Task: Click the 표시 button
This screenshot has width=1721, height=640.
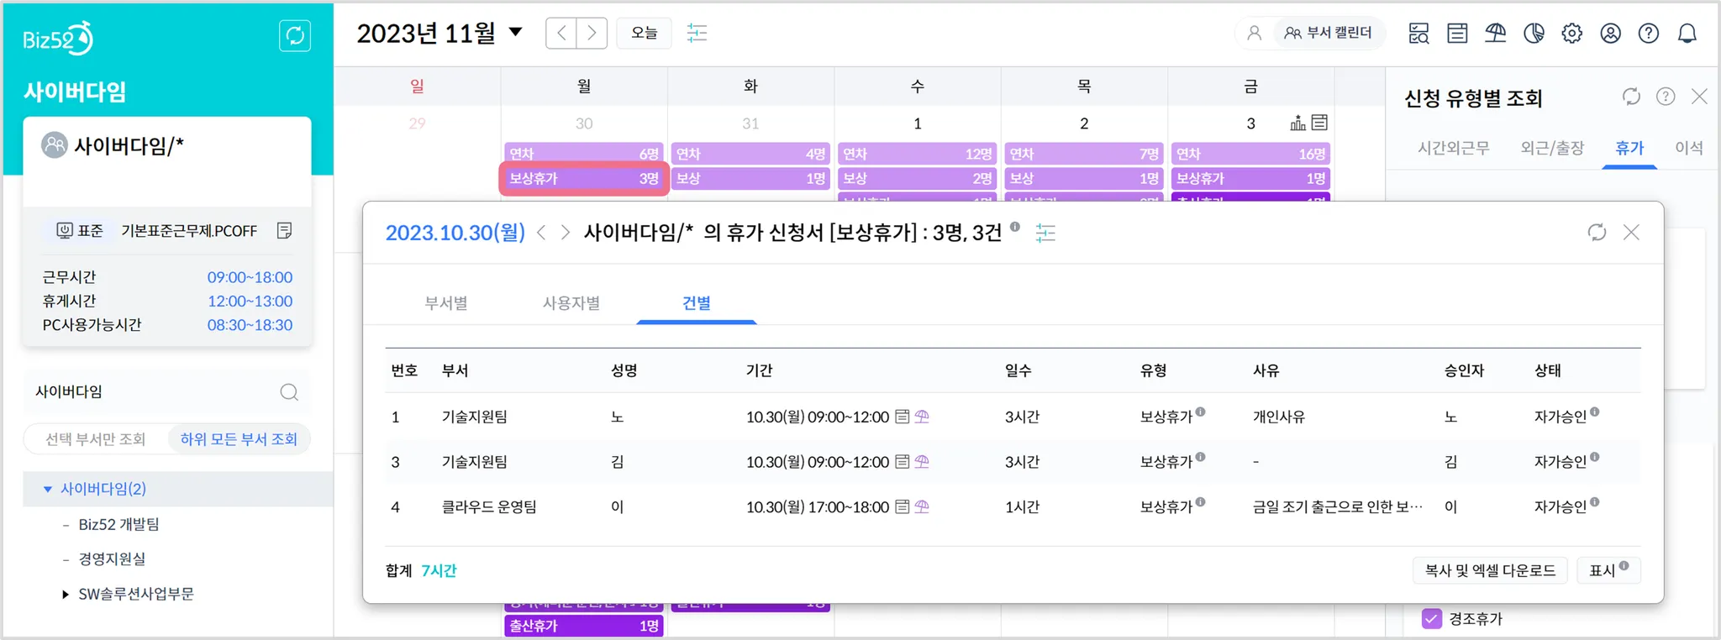Action: tap(1608, 570)
